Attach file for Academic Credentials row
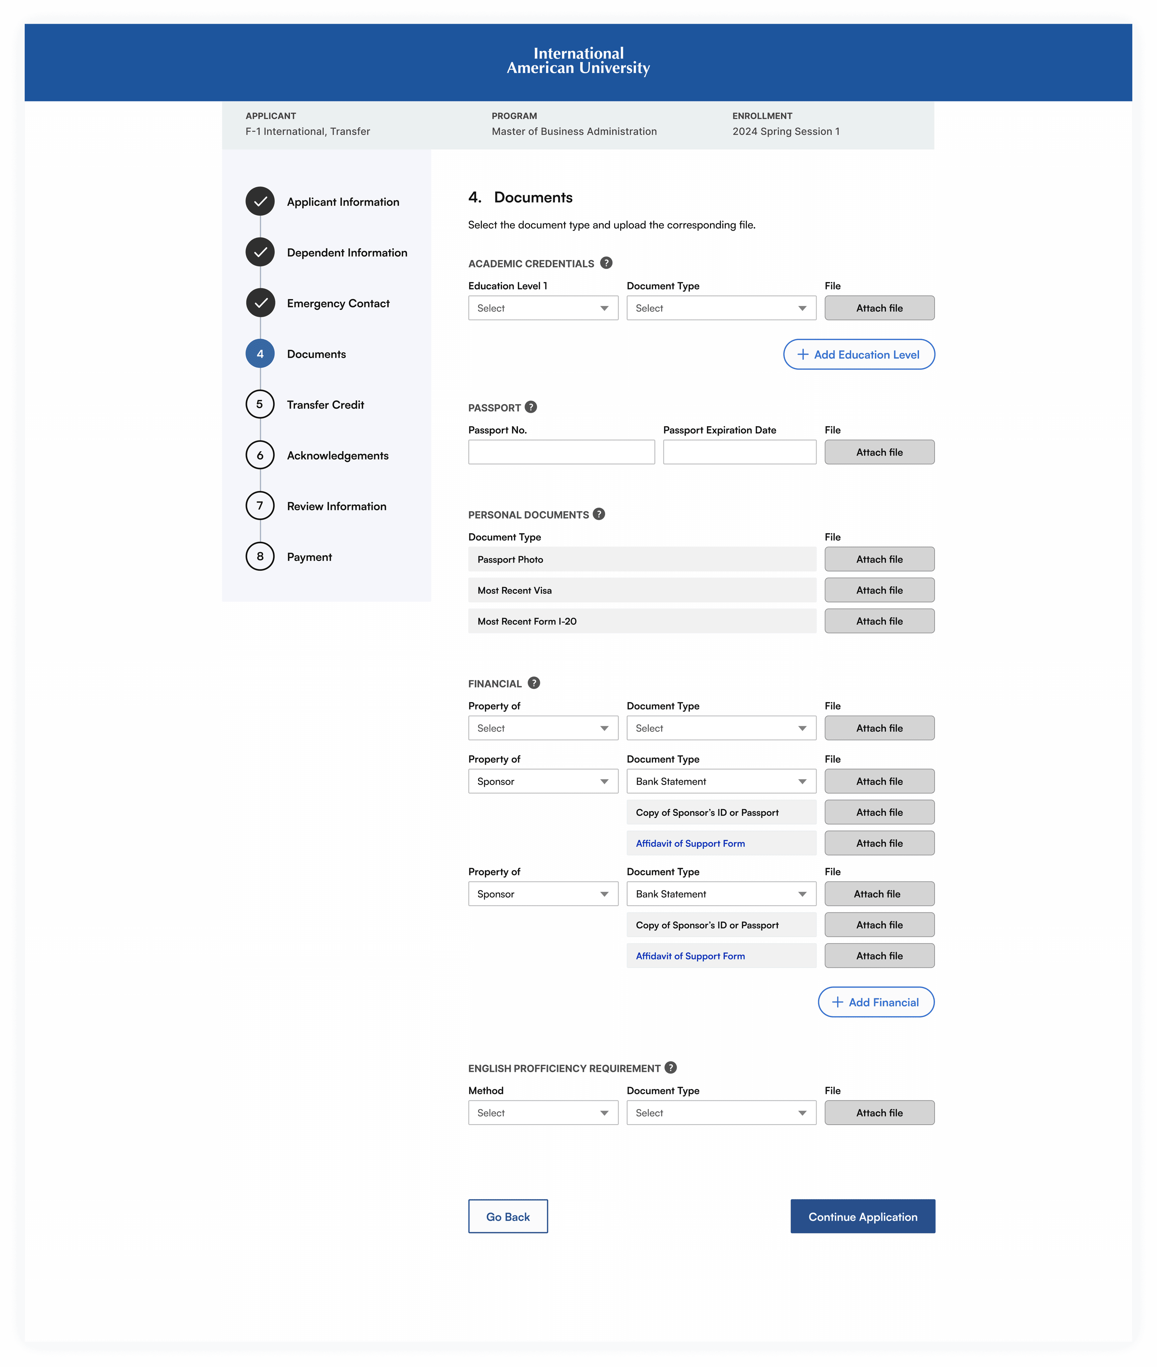 point(880,308)
